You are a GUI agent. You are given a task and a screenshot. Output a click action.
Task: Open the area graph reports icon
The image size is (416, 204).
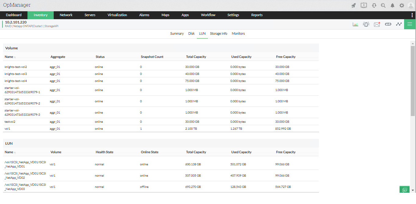click(x=356, y=24)
